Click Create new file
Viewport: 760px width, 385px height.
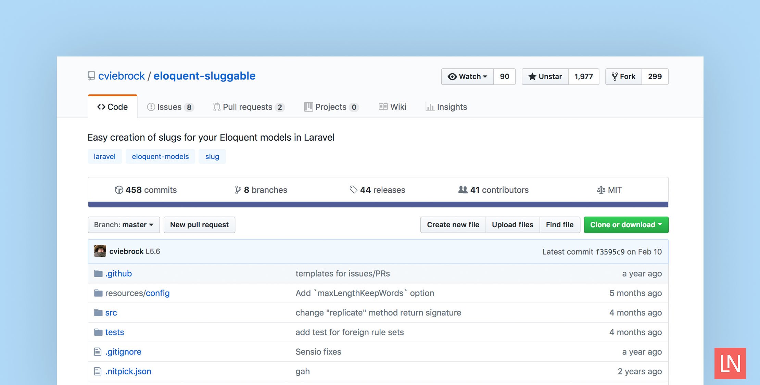click(453, 225)
